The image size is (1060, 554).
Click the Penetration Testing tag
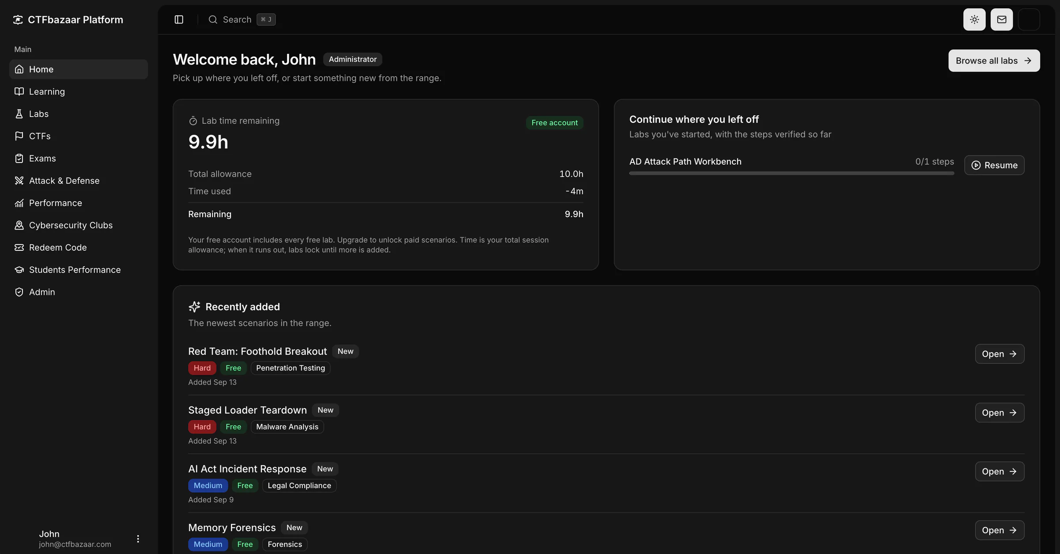tap(291, 368)
